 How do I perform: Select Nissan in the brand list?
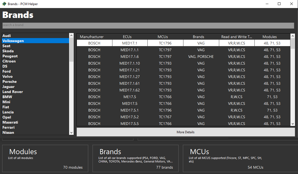(x=36, y=132)
